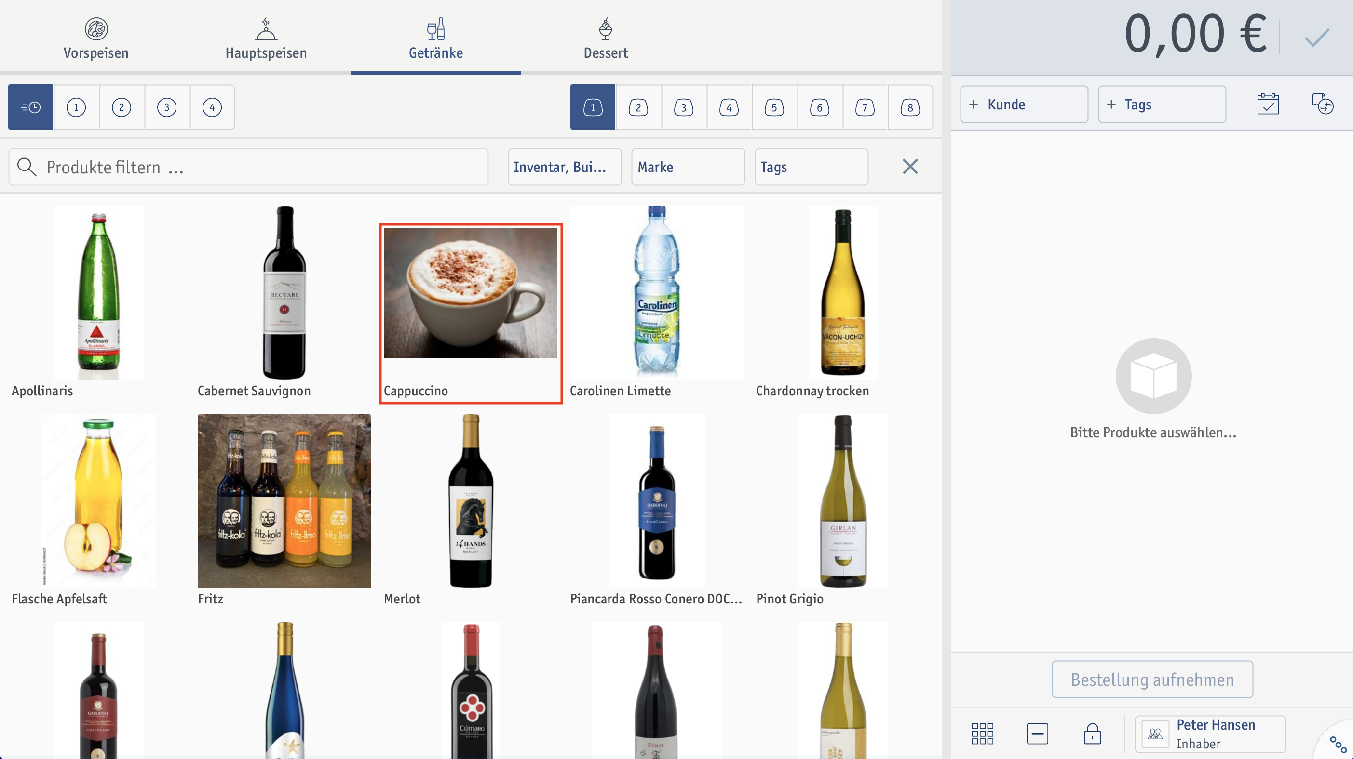Switch to Hauptspeisen tab
The image size is (1353, 759).
pos(266,38)
